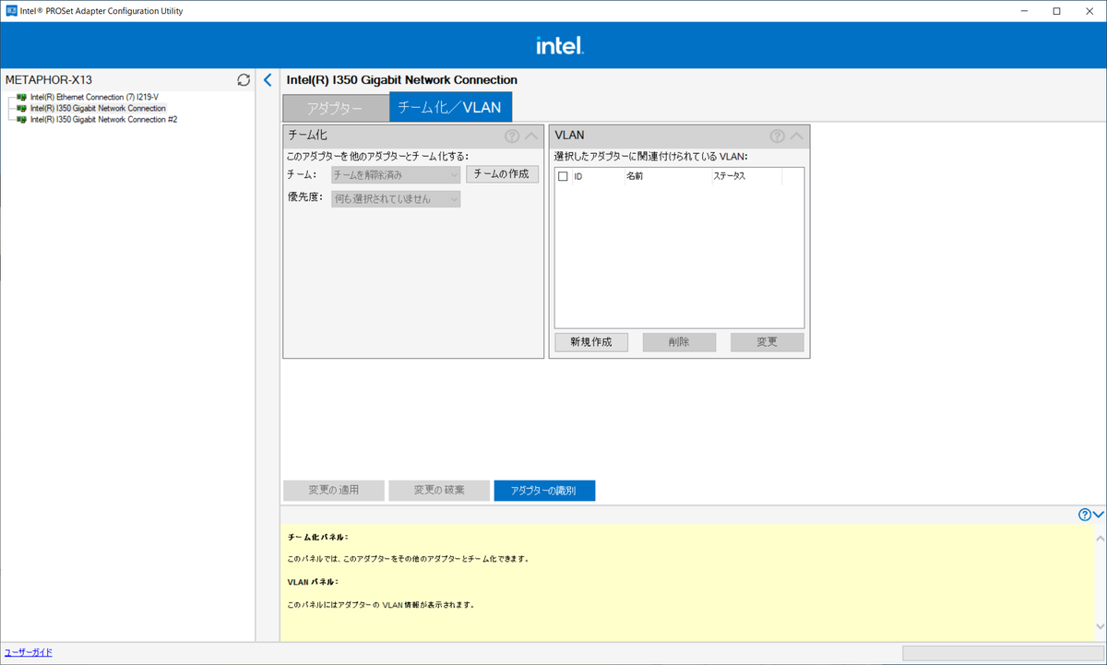Viewport: 1107px width, 665px height.
Task: Open the チーム化 panel help question-mark icon
Action: coord(511,136)
